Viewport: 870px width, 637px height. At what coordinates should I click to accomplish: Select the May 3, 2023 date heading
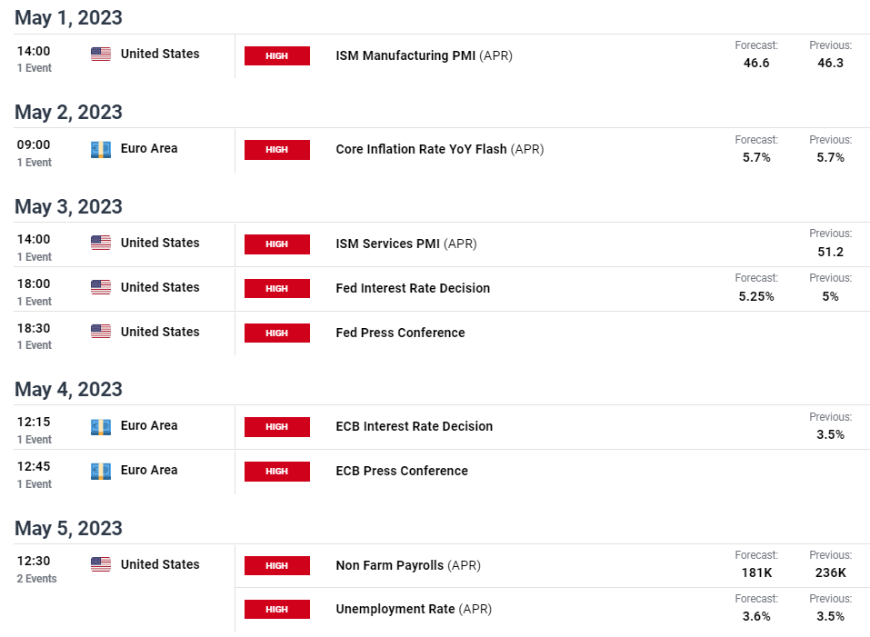[68, 207]
